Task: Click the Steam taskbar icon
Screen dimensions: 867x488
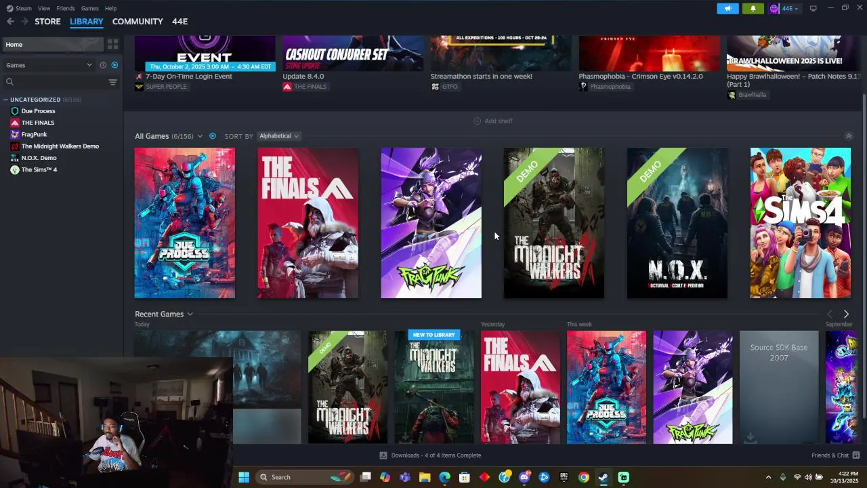Action: click(x=604, y=477)
